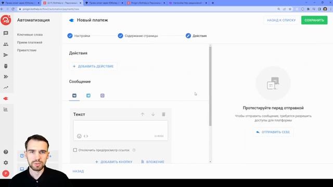Reload the browser page

pos(13,9)
